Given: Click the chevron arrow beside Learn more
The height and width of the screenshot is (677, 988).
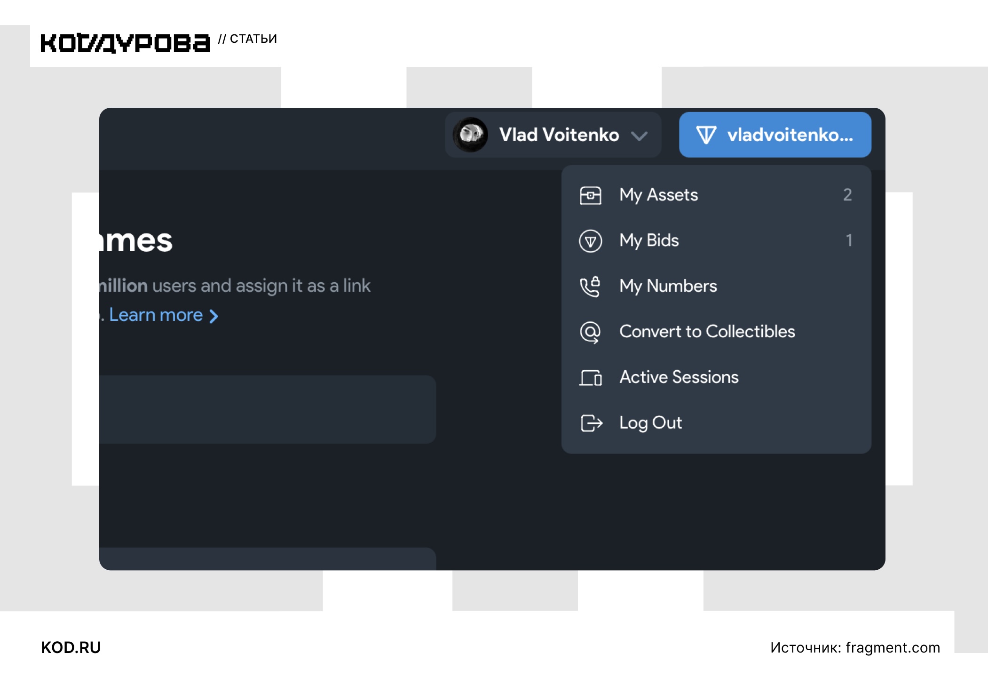Looking at the screenshot, I should [x=214, y=316].
